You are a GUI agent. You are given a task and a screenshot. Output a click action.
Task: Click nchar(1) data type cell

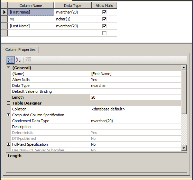[x=73, y=19]
